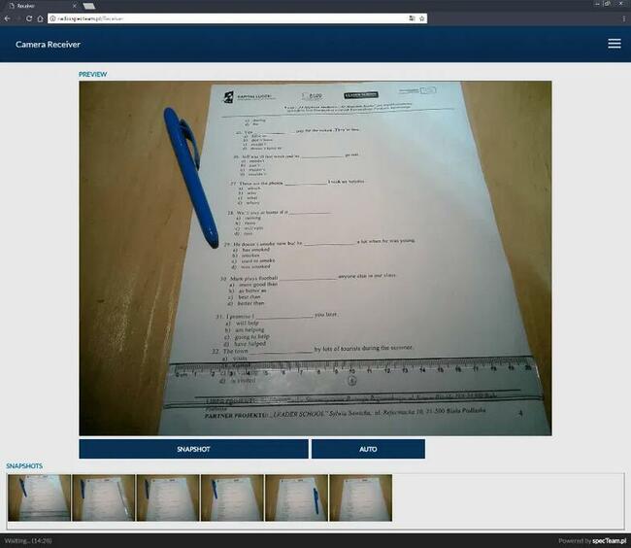The image size is (631, 548).
Task: Open a new browser tab
Action: click(89, 6)
